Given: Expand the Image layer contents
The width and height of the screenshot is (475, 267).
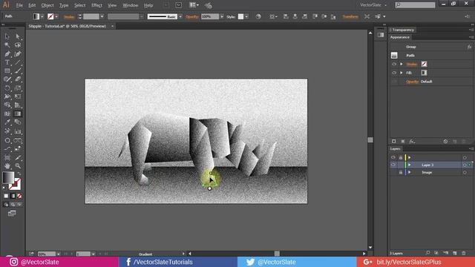Looking at the screenshot, I should pyautogui.click(x=409, y=173).
